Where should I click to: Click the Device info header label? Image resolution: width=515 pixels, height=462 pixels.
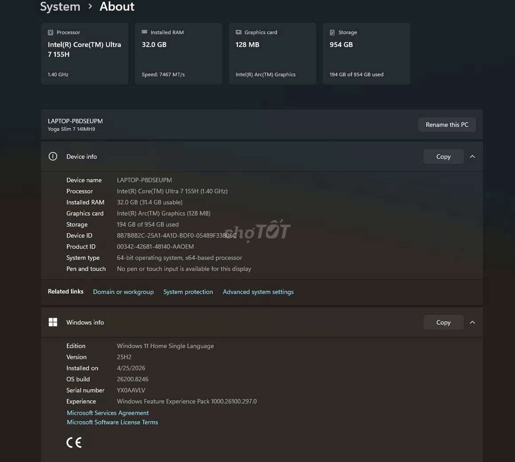click(81, 157)
